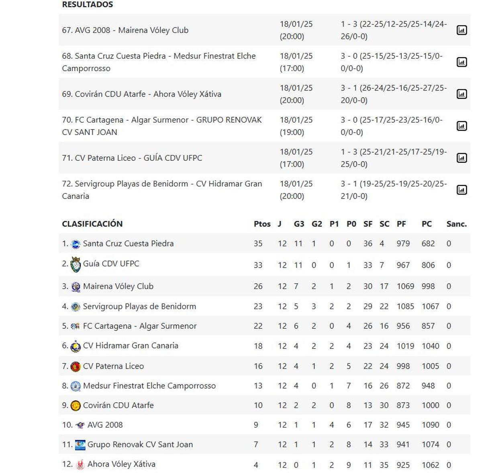
Task: Open statistics for AVG 2008 vs Mairena match
Action: pos(463,30)
